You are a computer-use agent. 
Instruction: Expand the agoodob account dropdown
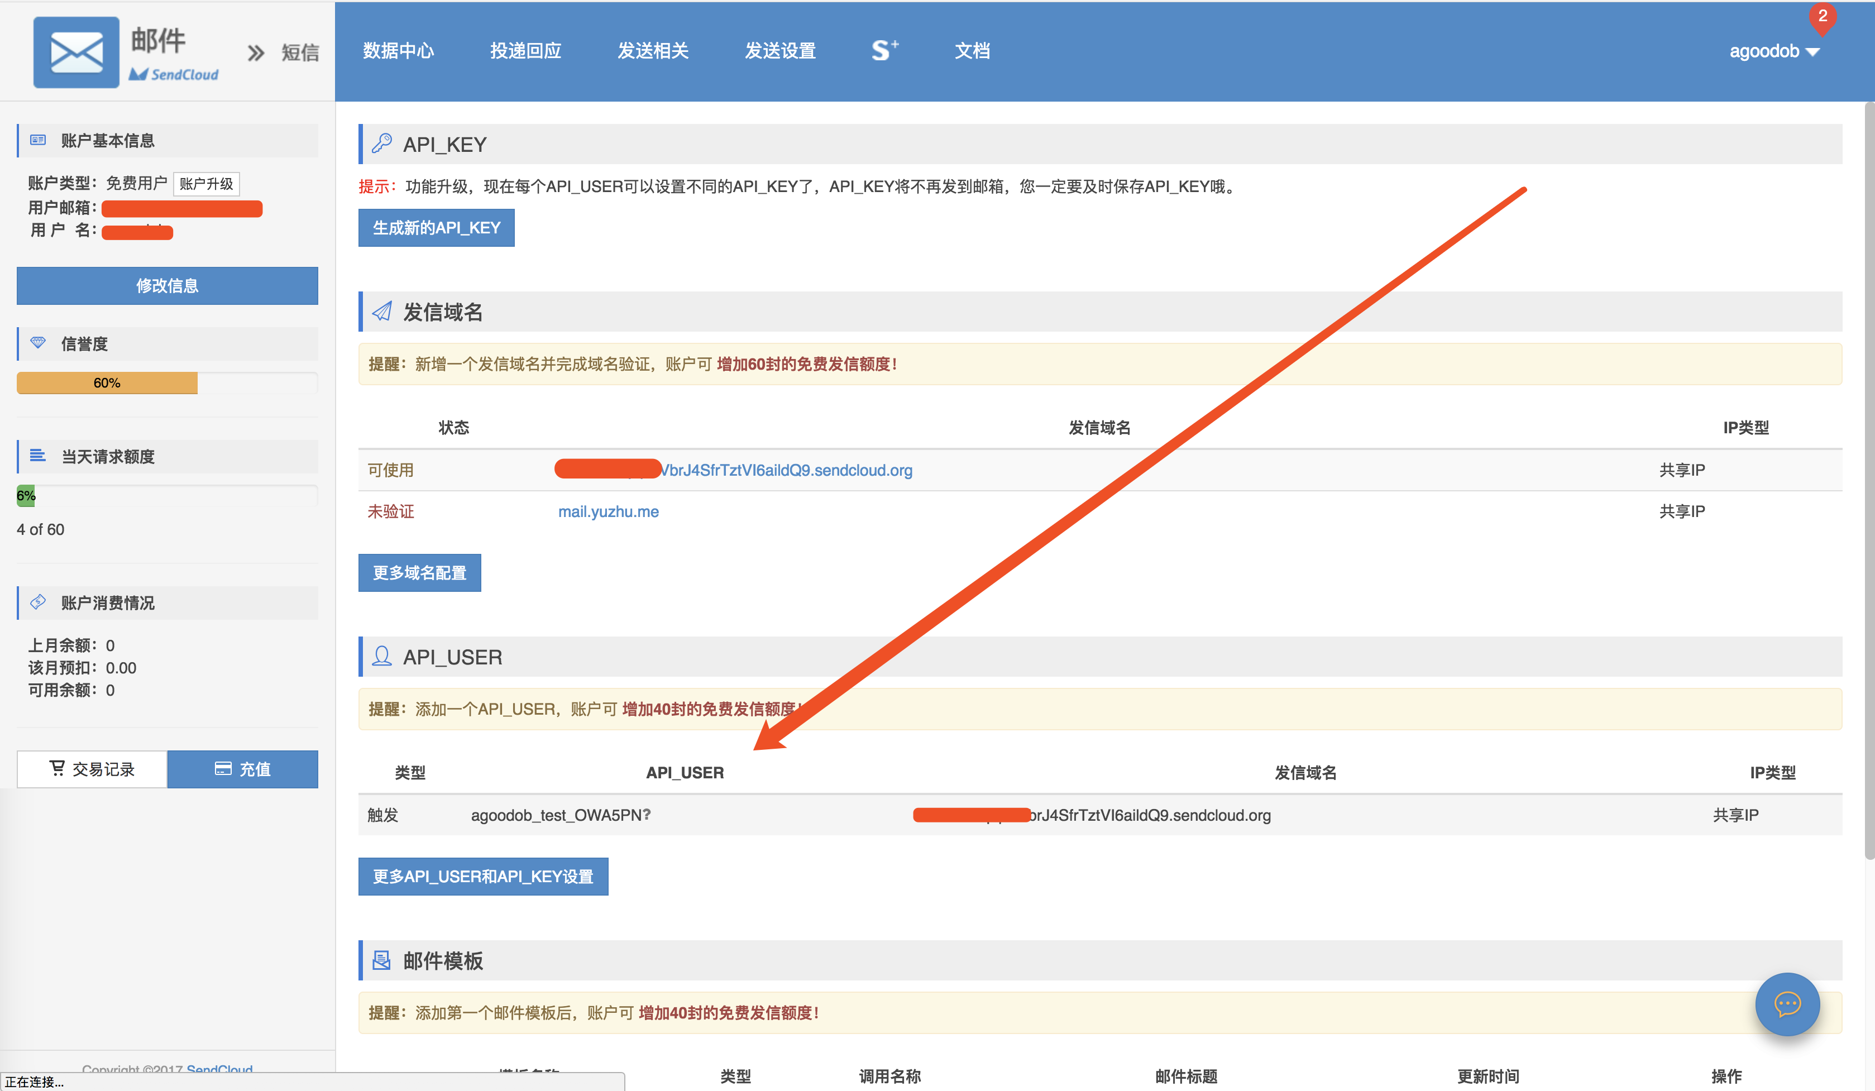[x=1774, y=51]
